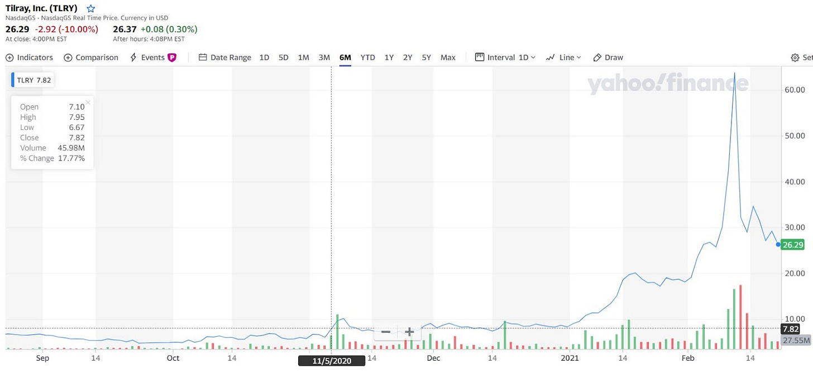The height and width of the screenshot is (373, 813).
Task: Click the Events lightning bolt icon
Action: click(x=133, y=57)
